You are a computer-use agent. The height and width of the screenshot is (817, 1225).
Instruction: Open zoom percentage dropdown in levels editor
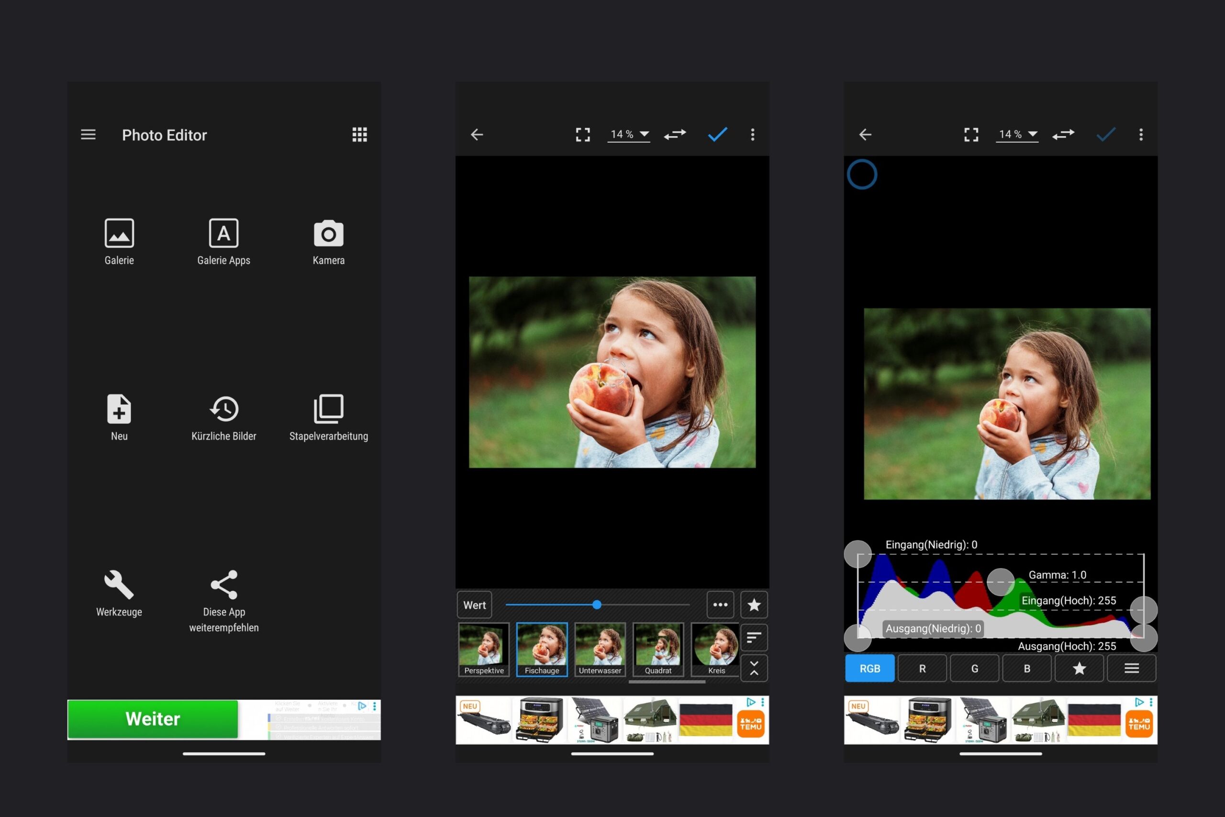(x=1017, y=134)
